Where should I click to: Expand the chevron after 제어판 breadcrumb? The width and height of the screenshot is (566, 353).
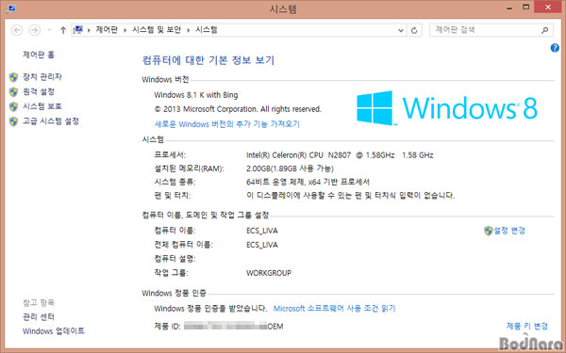tap(125, 30)
